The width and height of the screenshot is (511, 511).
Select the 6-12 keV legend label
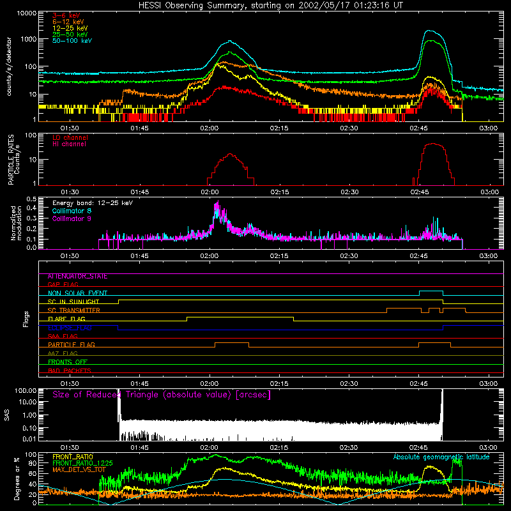(x=68, y=22)
